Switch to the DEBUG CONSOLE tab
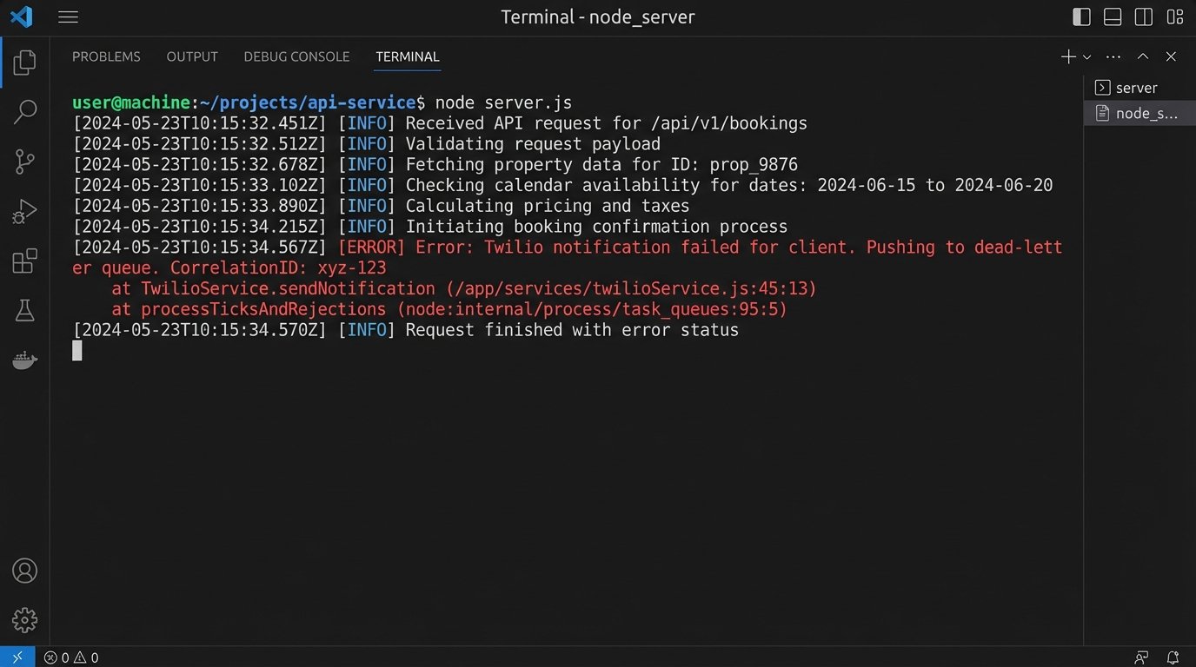 click(x=296, y=56)
